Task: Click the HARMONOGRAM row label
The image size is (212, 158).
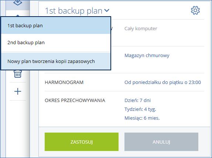Action: pos(64,82)
